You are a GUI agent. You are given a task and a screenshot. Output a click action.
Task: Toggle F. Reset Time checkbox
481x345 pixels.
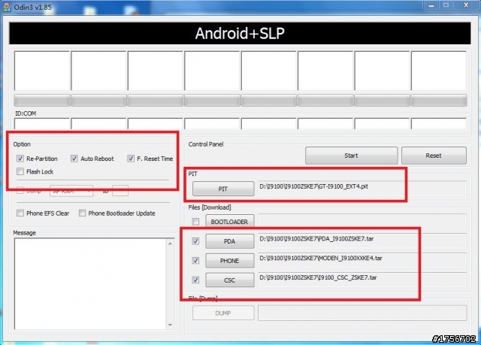coord(131,159)
